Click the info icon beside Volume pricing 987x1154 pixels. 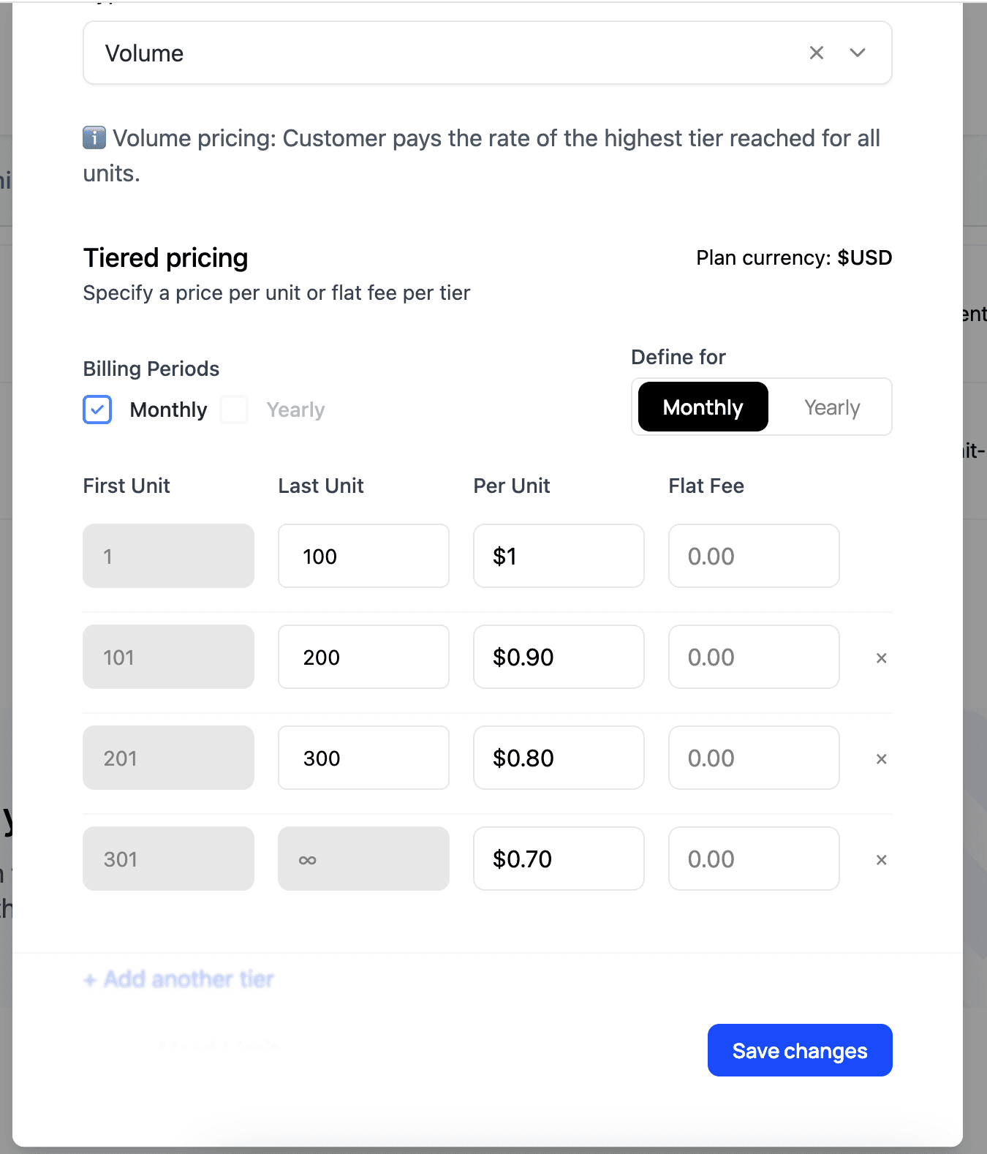pos(94,137)
